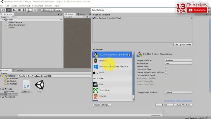Viewport: 211px width, 119px height.
Task: Uncheck Set Texture From URL/Test scene
Action: (x=94, y=18)
